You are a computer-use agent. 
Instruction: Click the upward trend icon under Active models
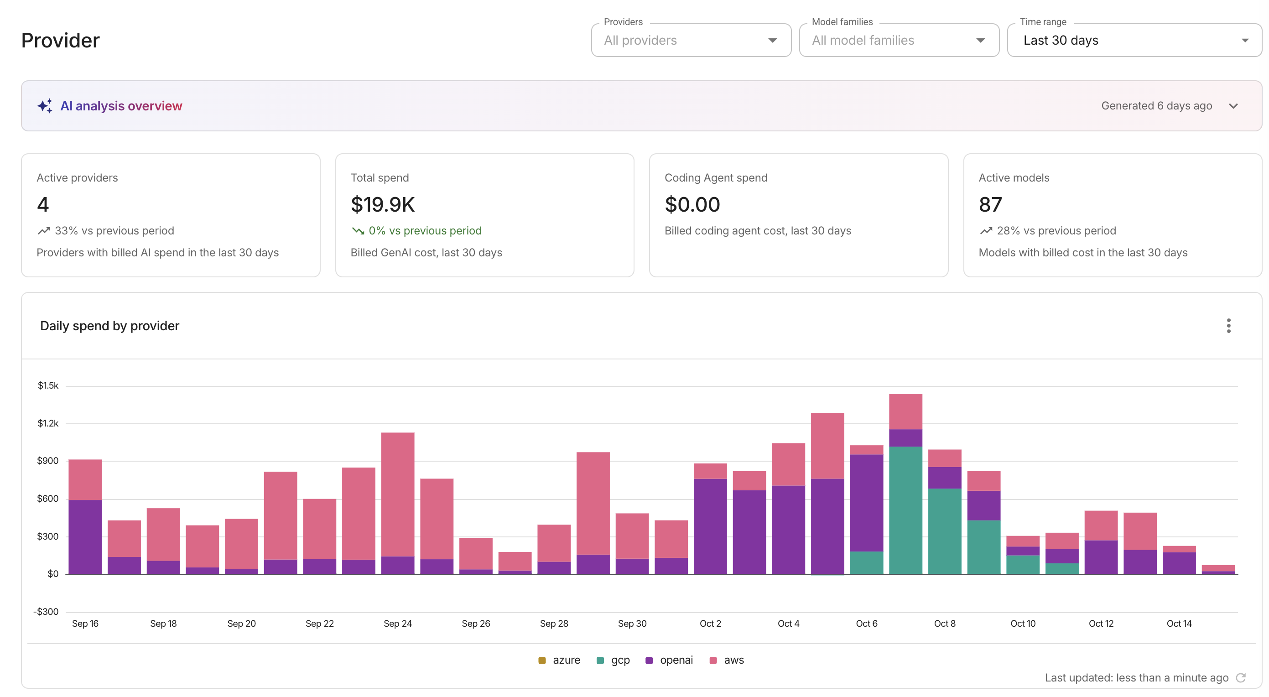click(986, 230)
